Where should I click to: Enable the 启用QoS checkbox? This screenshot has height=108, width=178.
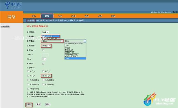[43, 64]
